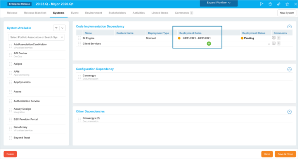Mark release as favorite with star
This screenshot has width=298, height=159.
[x=287, y=4]
